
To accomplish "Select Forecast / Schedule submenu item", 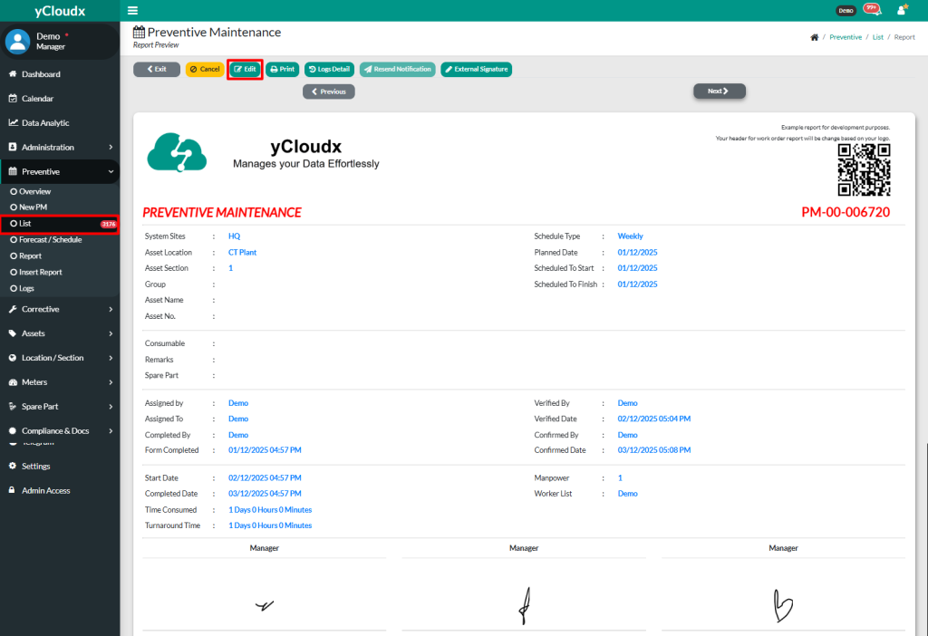I will [50, 240].
